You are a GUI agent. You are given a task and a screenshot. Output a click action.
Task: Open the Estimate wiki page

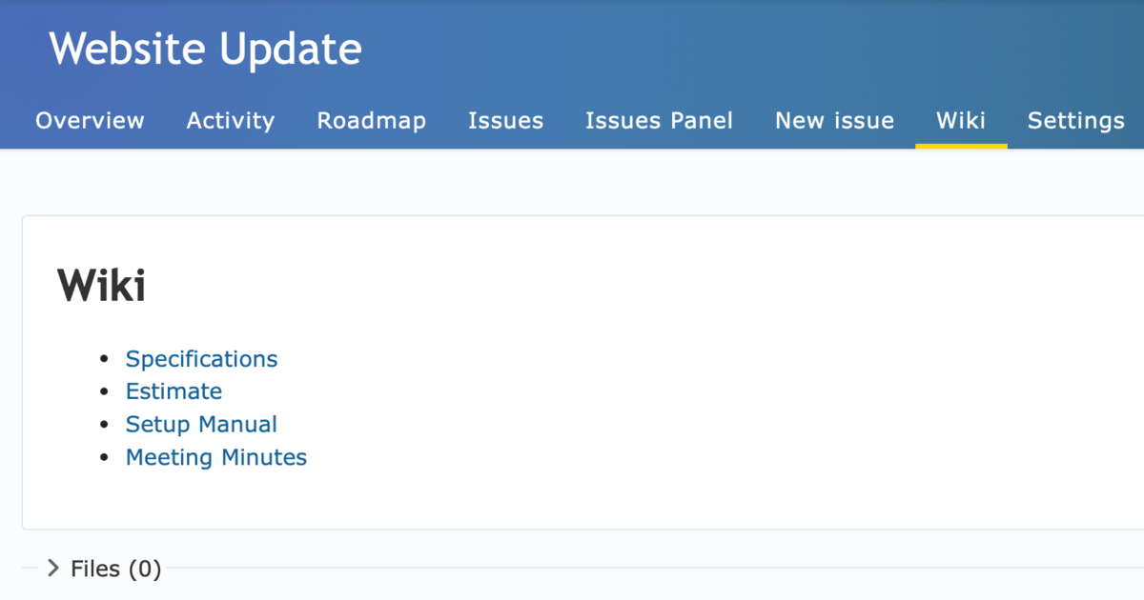click(x=174, y=391)
